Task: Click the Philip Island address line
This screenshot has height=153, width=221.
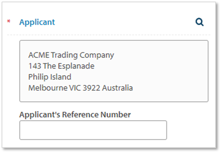Action: pos(50,77)
